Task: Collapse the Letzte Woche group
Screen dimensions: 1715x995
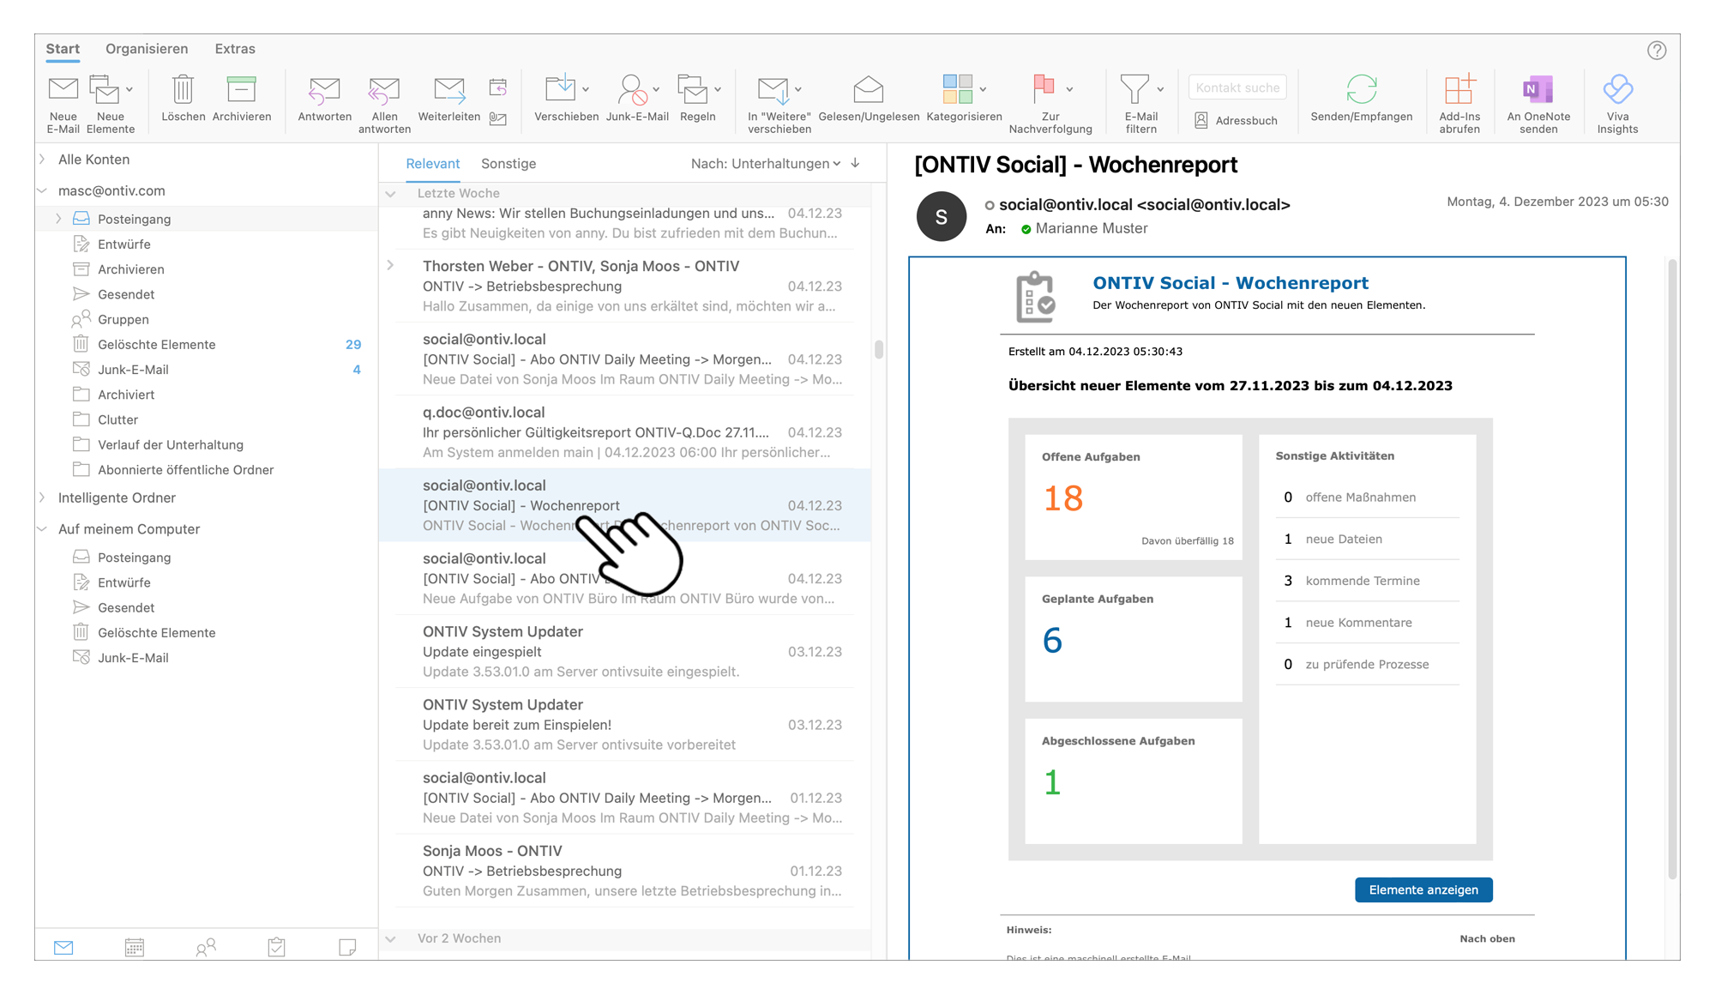Action: [x=391, y=194]
